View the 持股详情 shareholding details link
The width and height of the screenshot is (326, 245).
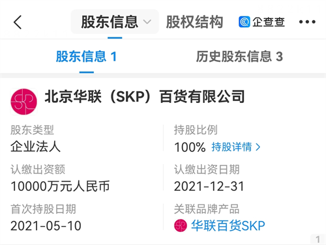point(231,147)
